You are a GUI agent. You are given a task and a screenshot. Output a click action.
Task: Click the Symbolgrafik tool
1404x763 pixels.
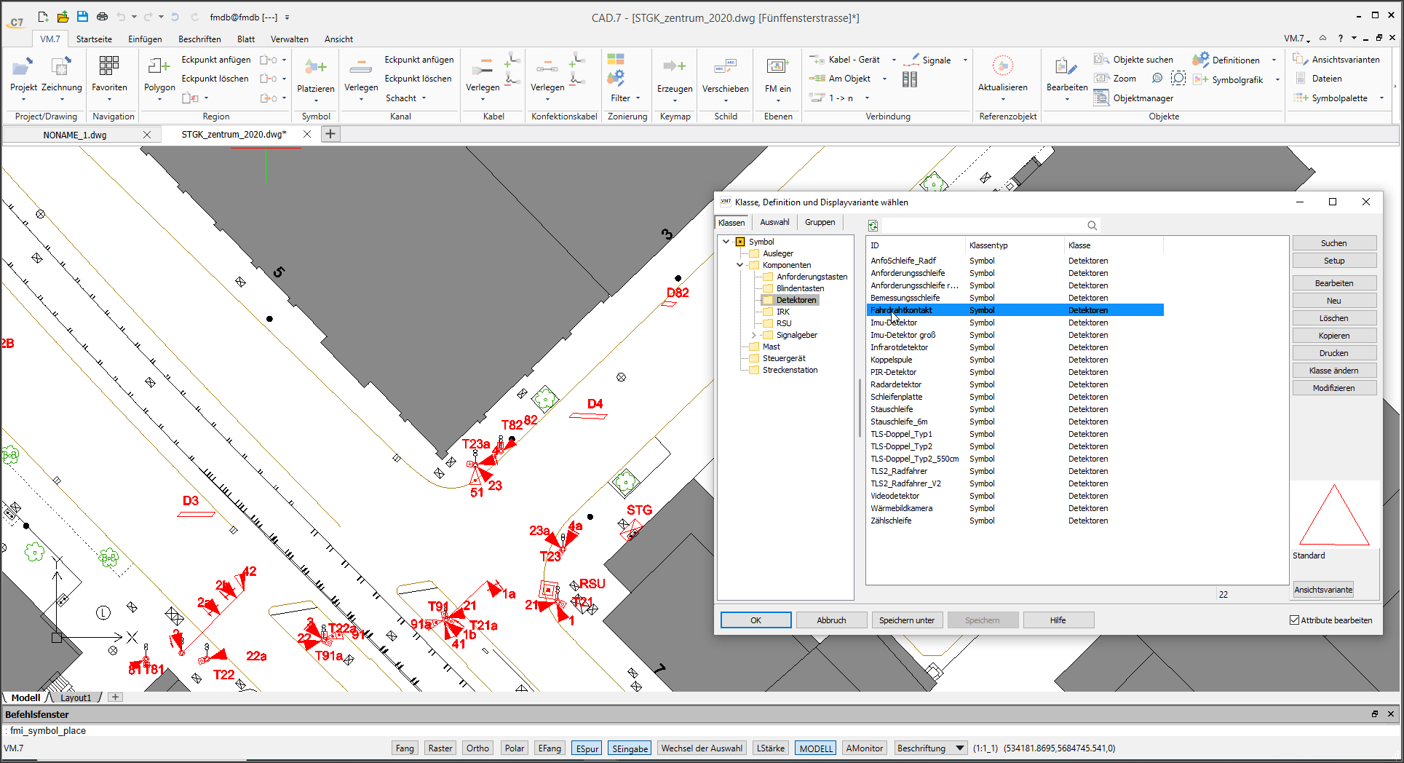[x=1229, y=79]
